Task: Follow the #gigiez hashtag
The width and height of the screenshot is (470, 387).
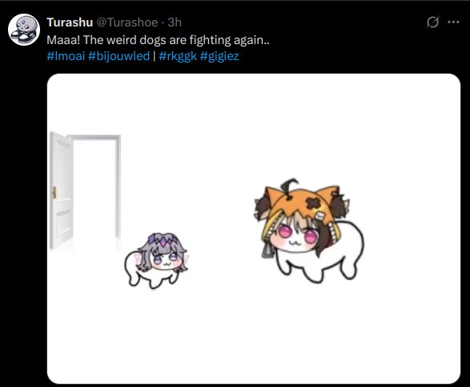Action: click(x=219, y=56)
